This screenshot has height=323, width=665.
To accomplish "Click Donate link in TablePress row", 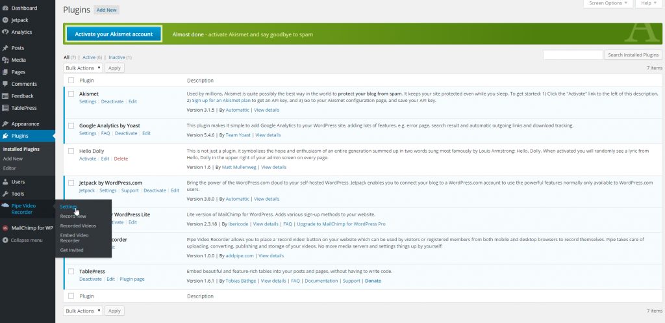I will point(373,281).
